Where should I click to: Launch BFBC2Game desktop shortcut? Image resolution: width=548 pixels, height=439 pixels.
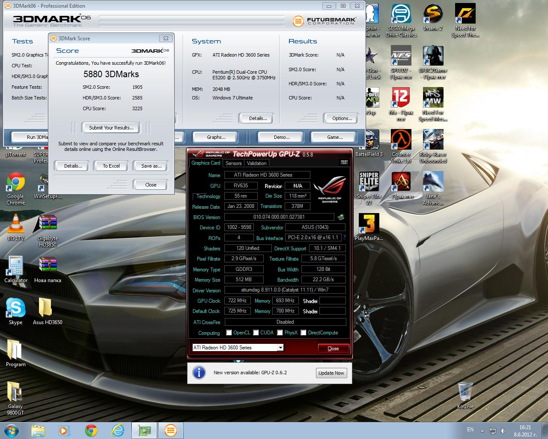click(x=433, y=63)
